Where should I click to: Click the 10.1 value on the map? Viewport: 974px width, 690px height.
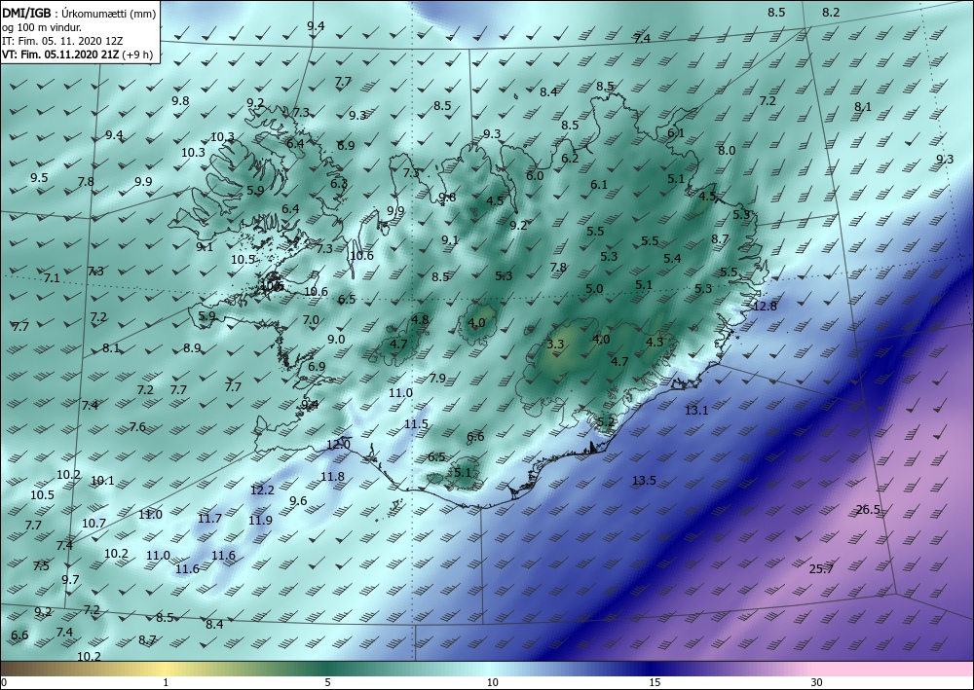point(102,480)
